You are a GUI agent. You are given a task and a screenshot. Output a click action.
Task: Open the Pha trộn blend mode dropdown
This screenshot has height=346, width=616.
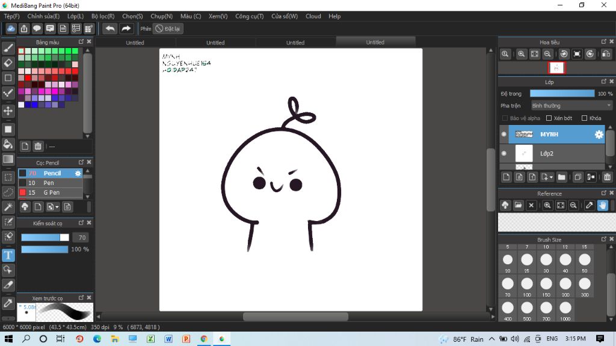[571, 106]
